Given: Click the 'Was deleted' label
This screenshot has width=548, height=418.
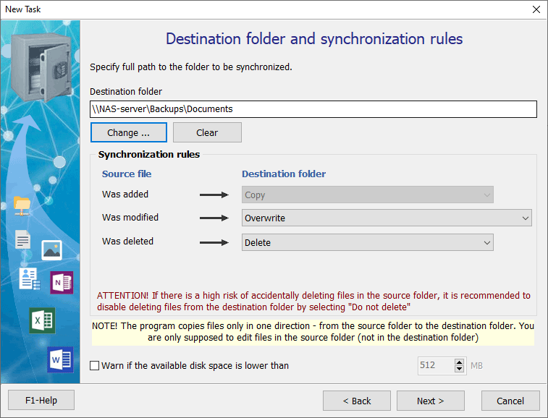Looking at the screenshot, I should [x=127, y=242].
